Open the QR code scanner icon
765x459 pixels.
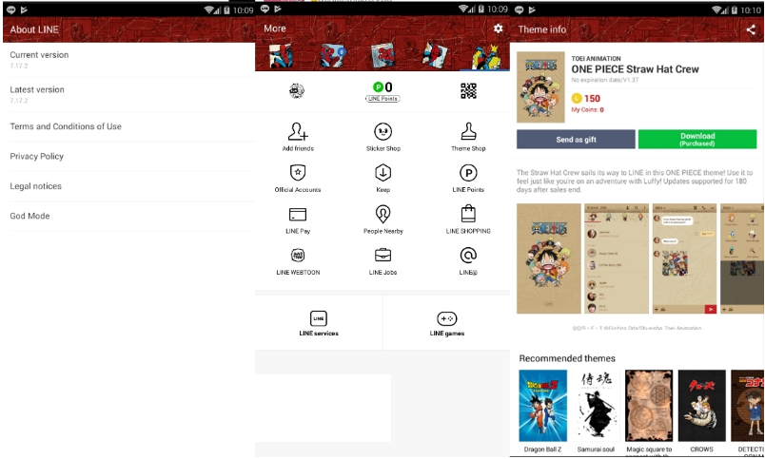click(468, 90)
